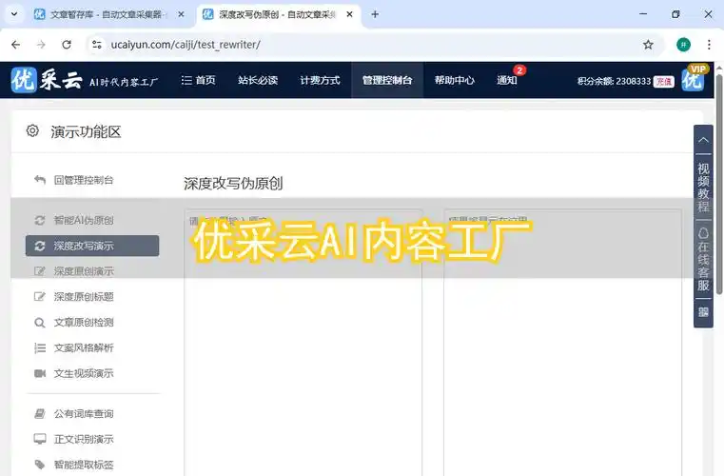This screenshot has width=724, height=476.
Task: Click the 优采云 site logo
Action: coord(85,80)
